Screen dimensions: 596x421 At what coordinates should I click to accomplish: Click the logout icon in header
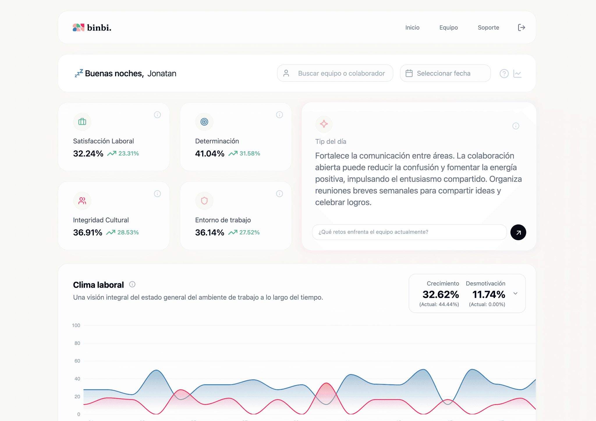point(521,28)
